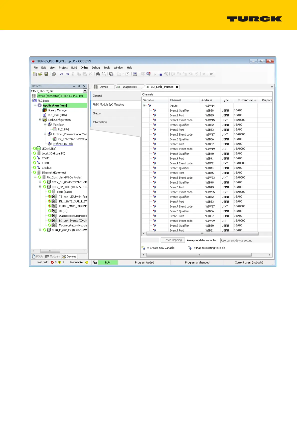Screen dimensions: 297x421
Task: Open the Project menu
Action: (x=63, y=68)
